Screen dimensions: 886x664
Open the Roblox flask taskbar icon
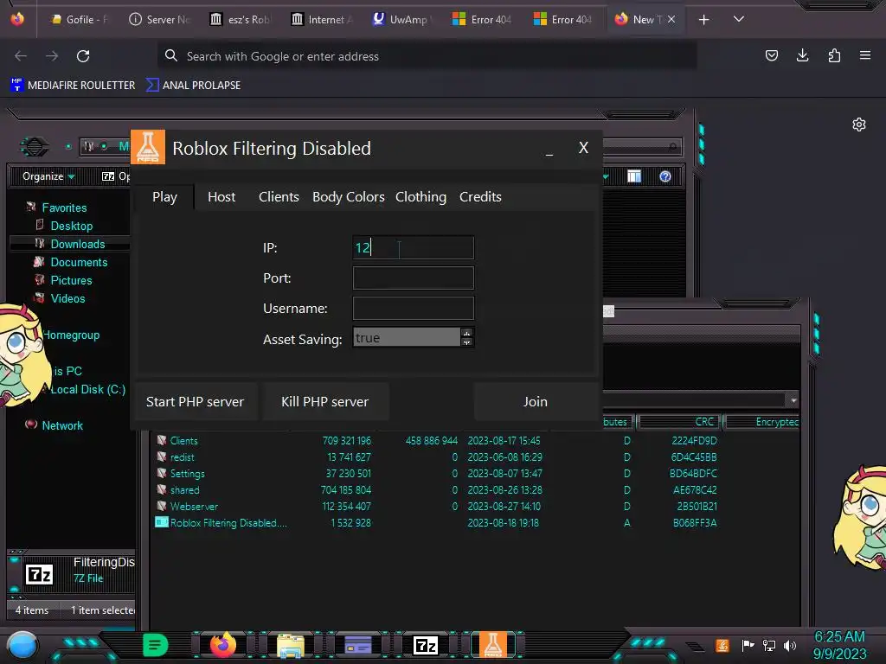pyautogui.click(x=492, y=645)
